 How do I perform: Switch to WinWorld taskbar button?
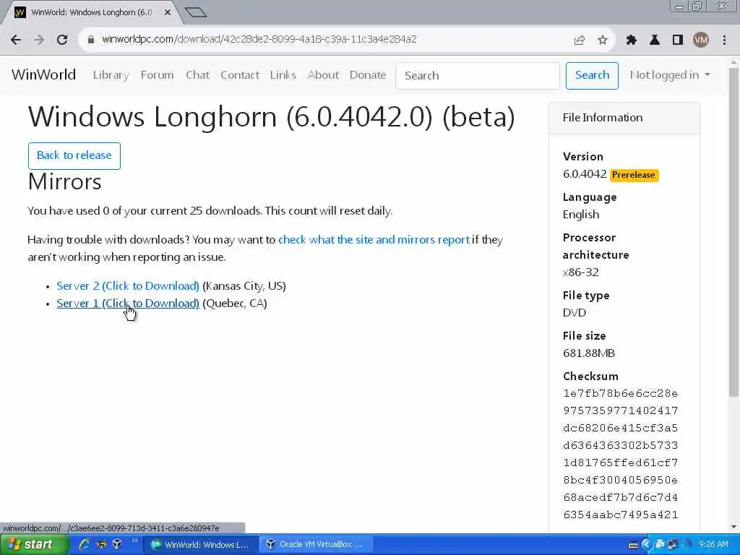(200, 545)
